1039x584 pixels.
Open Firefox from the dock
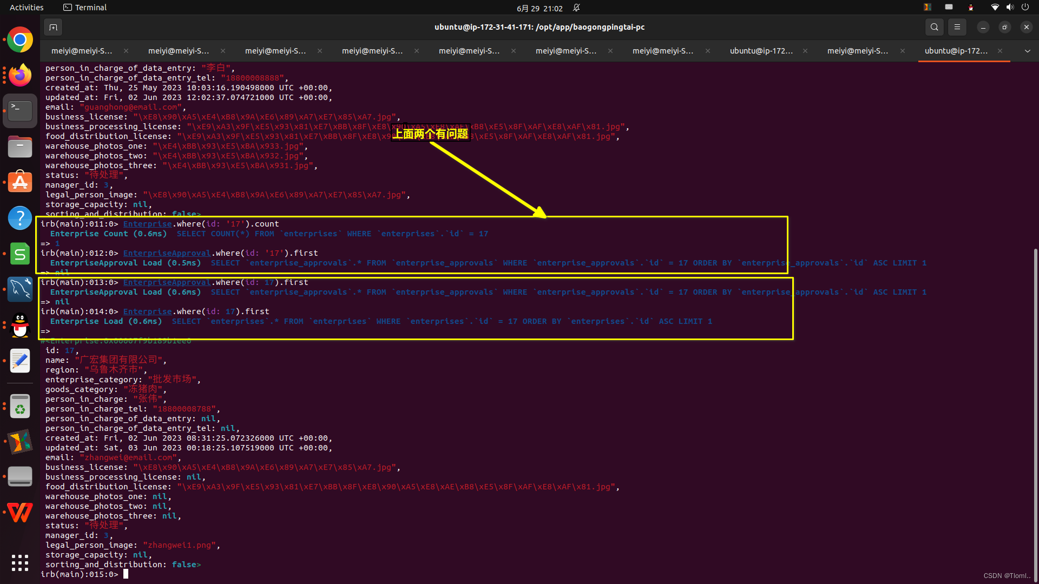(x=20, y=75)
